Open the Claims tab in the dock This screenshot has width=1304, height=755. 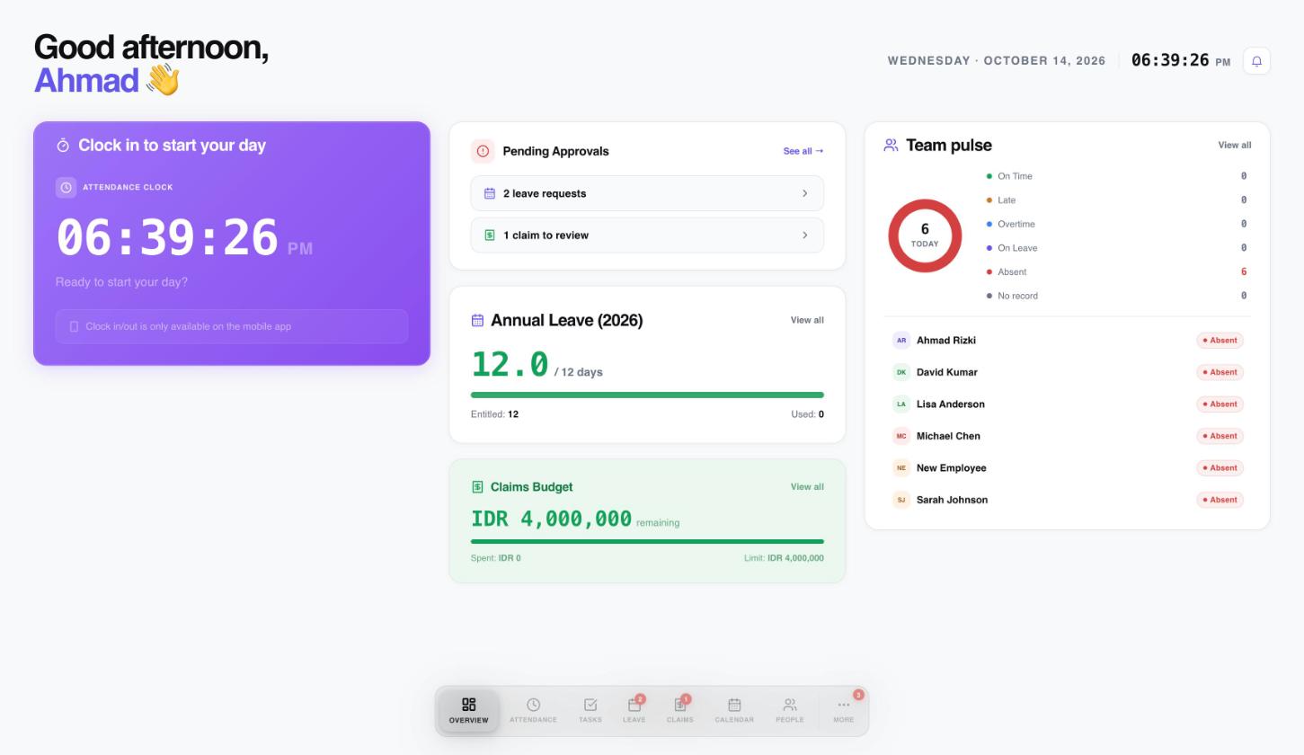coord(680,710)
